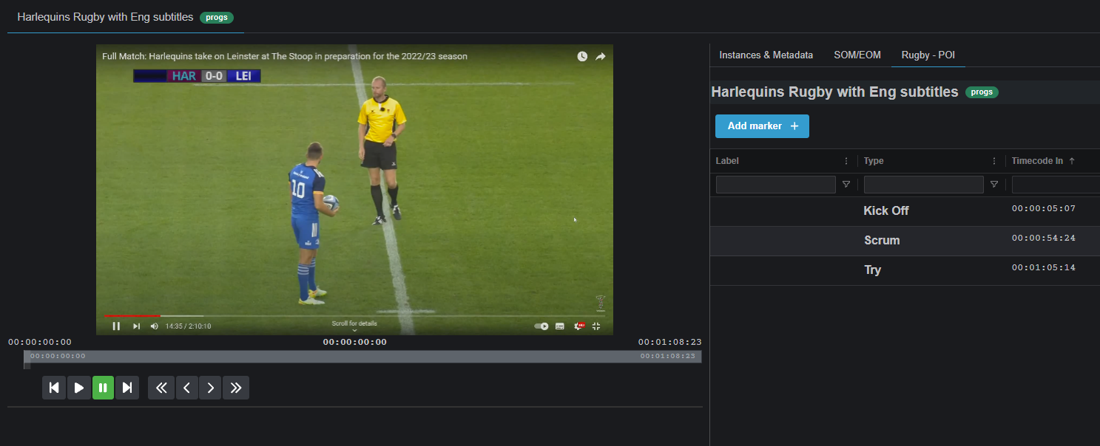Jump to start with skip-to-beginning button

click(54, 388)
